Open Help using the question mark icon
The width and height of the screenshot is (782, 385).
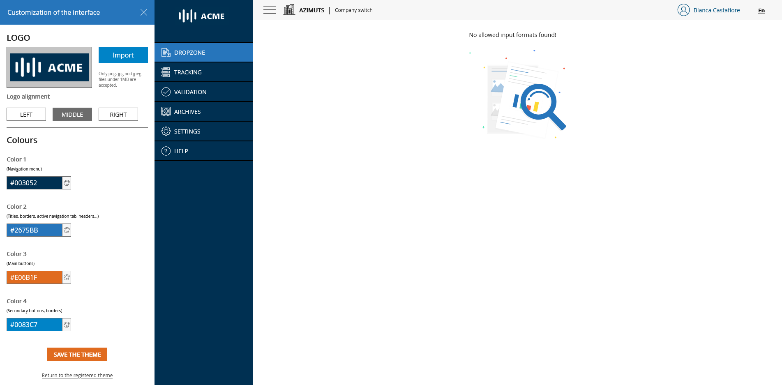click(166, 151)
